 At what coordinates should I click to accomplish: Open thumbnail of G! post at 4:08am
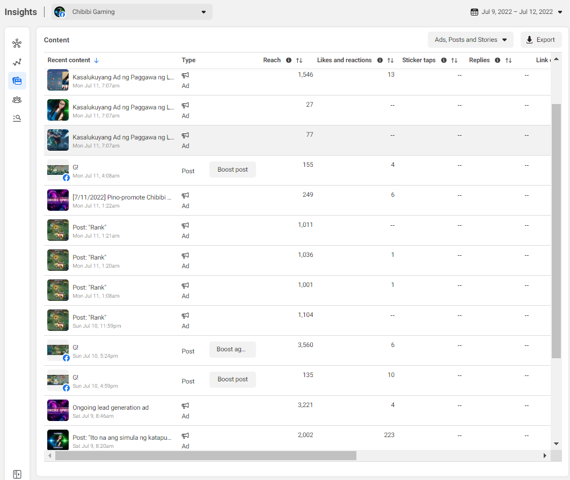[58, 170]
